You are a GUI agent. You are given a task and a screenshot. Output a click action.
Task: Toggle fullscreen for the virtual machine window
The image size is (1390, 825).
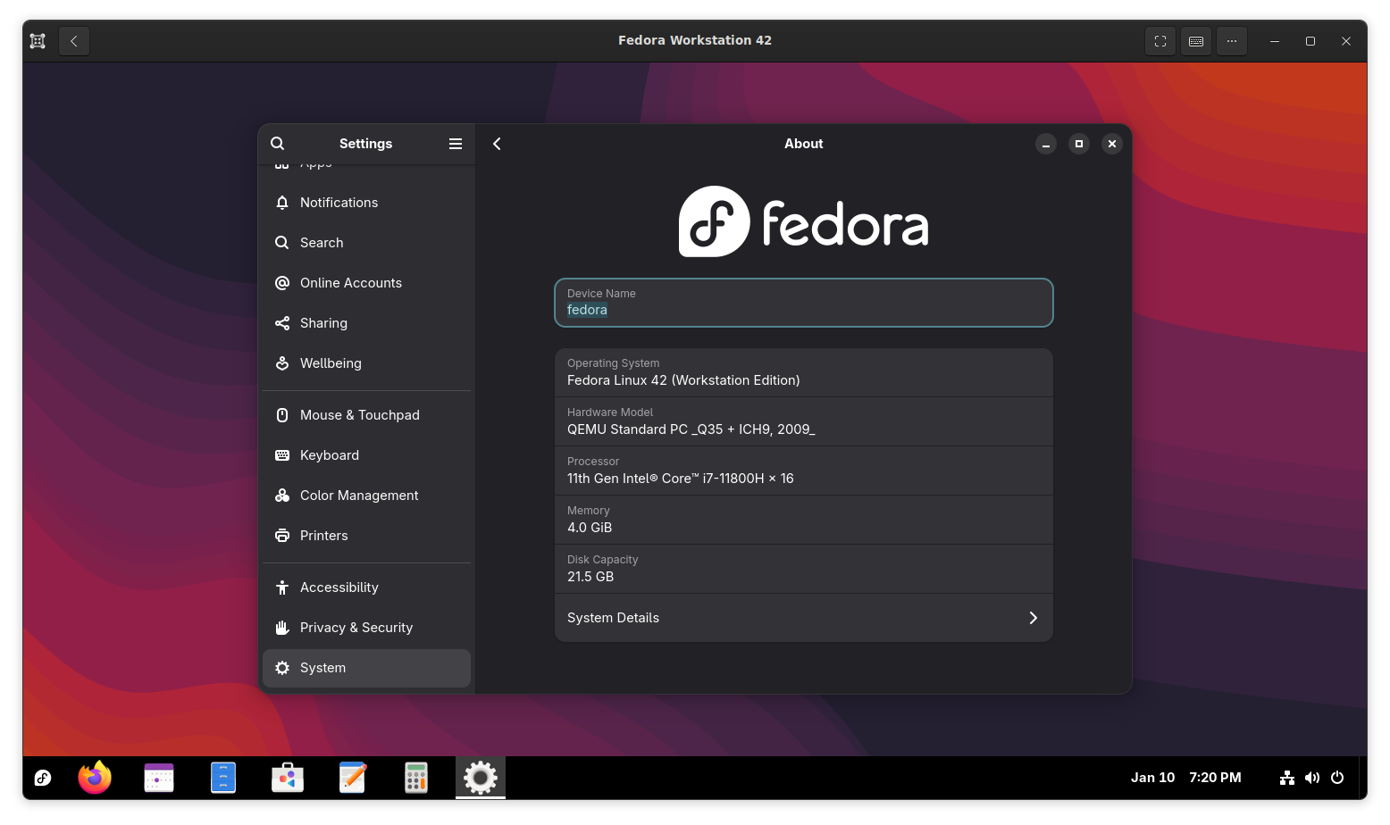[1160, 41]
